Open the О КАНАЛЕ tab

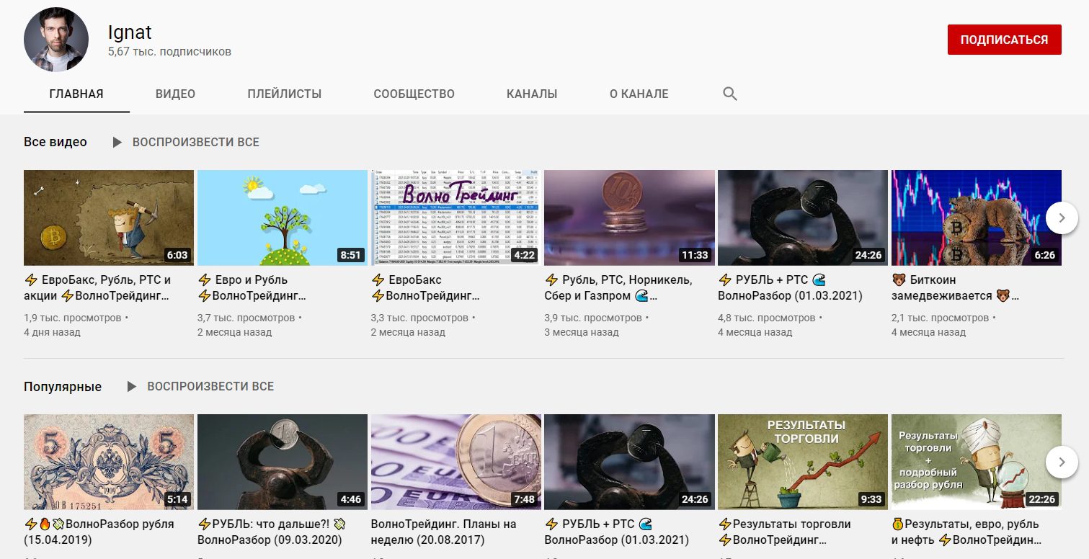[639, 94]
